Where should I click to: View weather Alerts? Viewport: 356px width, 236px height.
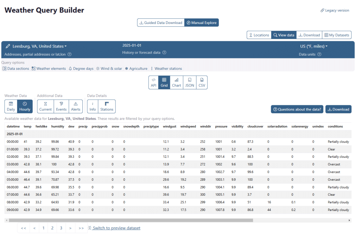coord(75,106)
